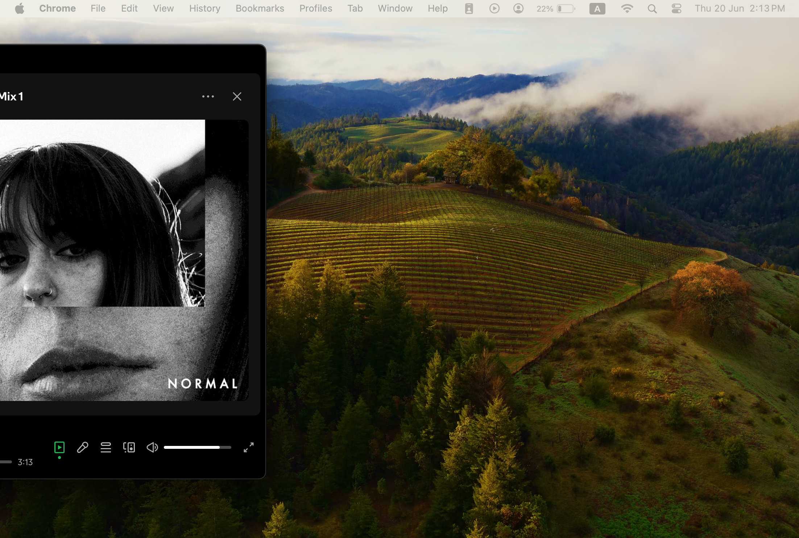Click the 3:13 timestamp playback position
Screen dimensions: 799x538
point(25,462)
